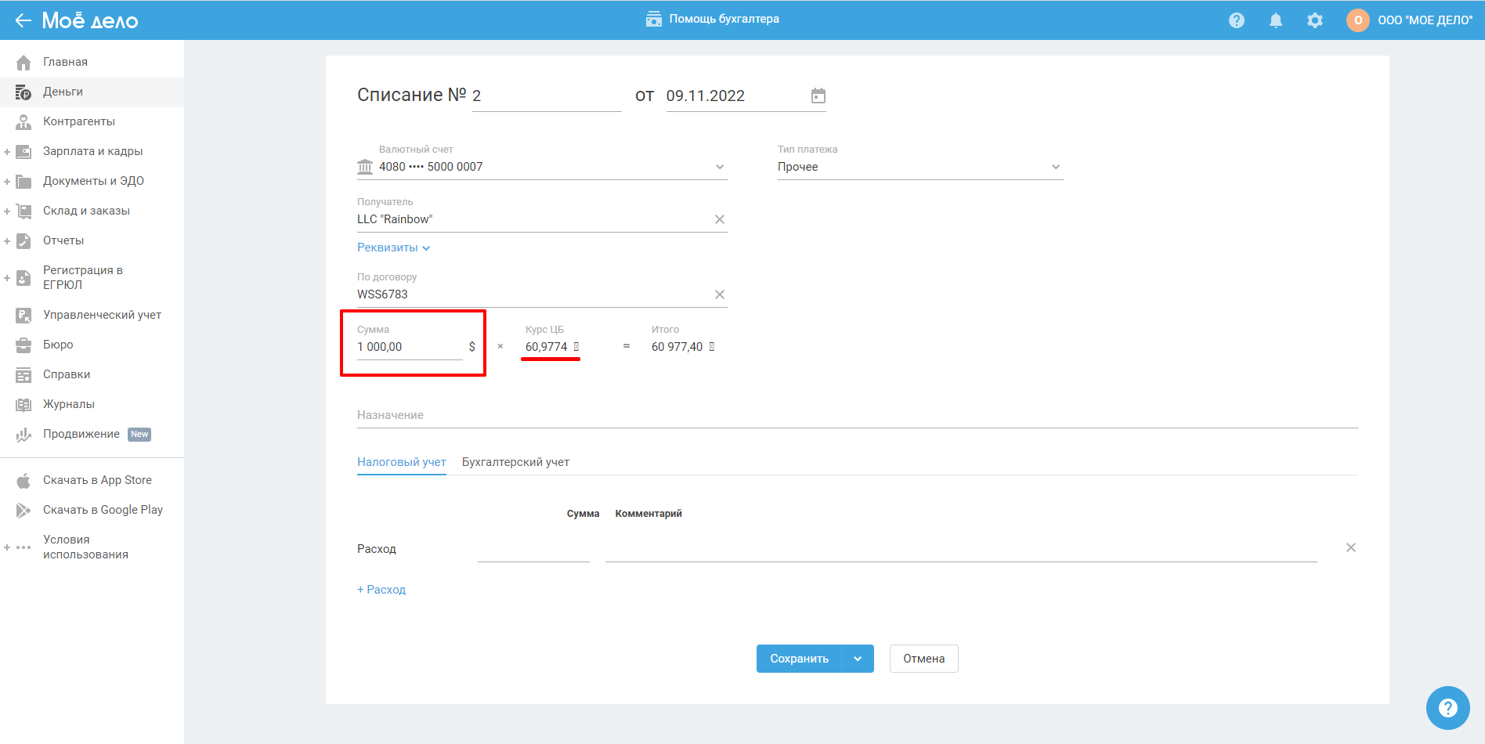
Task: Open the floating help chat button
Action: [x=1447, y=707]
